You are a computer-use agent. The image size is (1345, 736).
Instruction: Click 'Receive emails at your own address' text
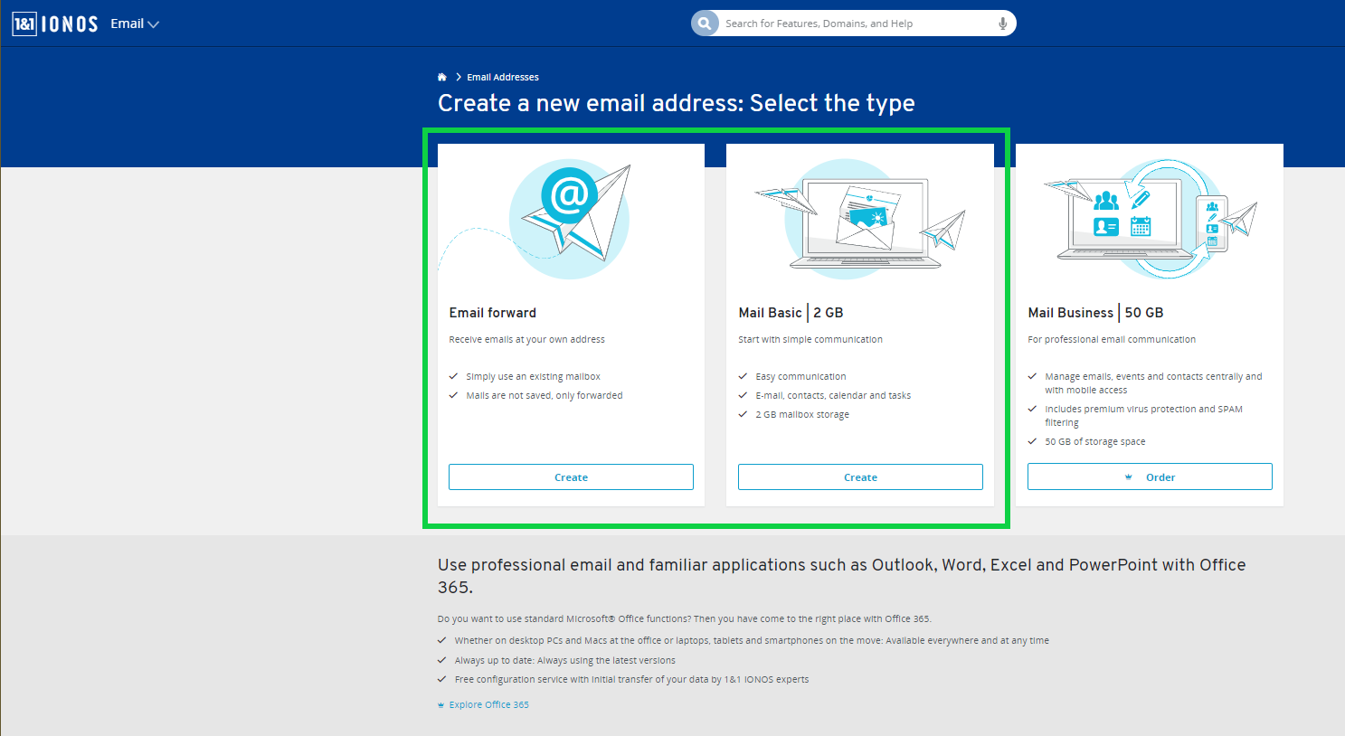[526, 340]
